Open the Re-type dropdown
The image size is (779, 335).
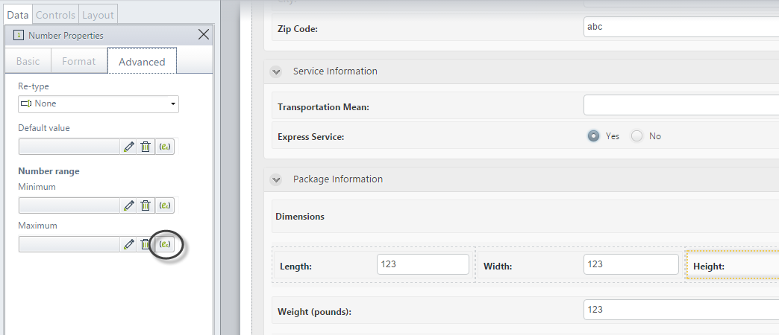(x=98, y=104)
